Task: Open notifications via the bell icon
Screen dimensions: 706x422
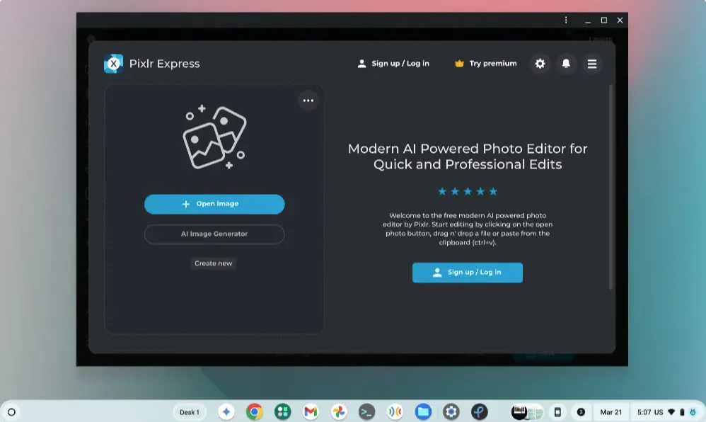Action: click(566, 64)
